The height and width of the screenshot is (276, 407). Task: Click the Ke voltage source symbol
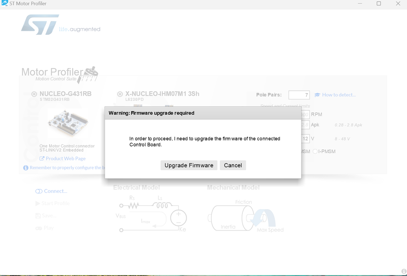tap(178, 218)
